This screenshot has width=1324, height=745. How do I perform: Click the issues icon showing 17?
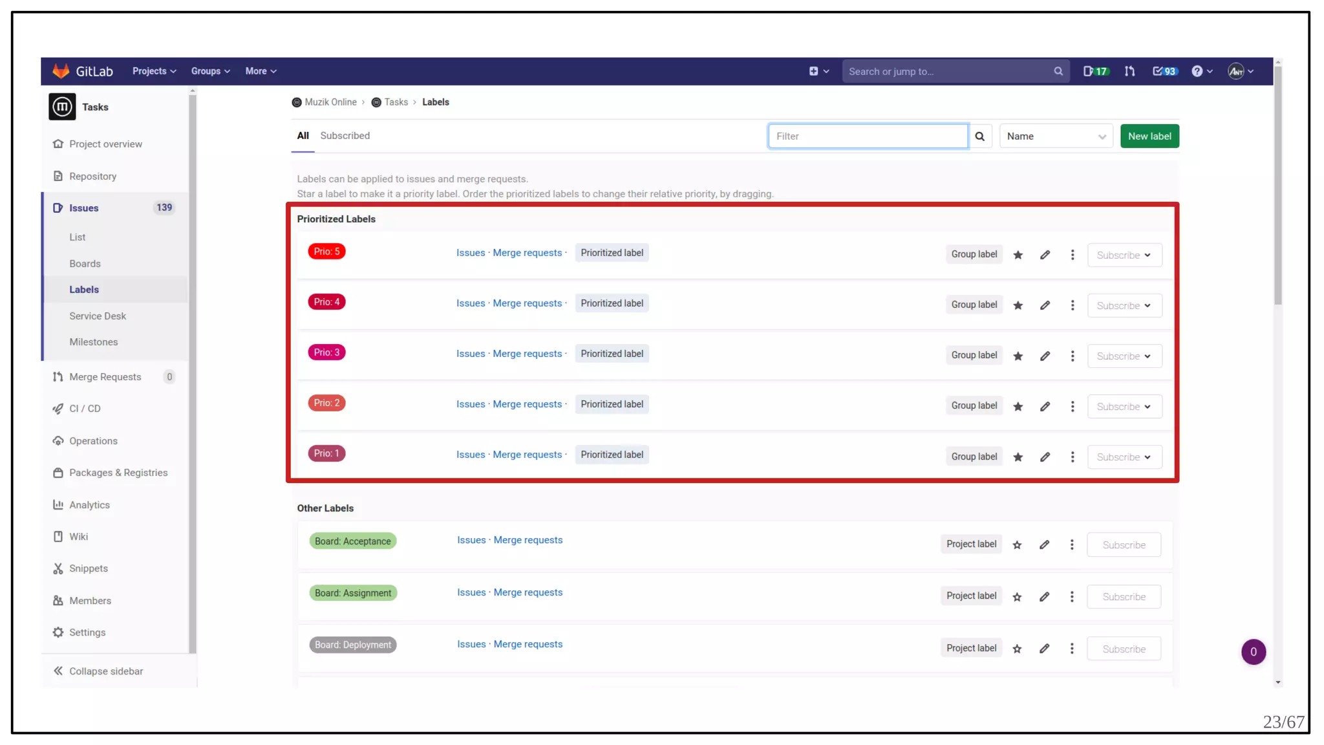[1095, 71]
